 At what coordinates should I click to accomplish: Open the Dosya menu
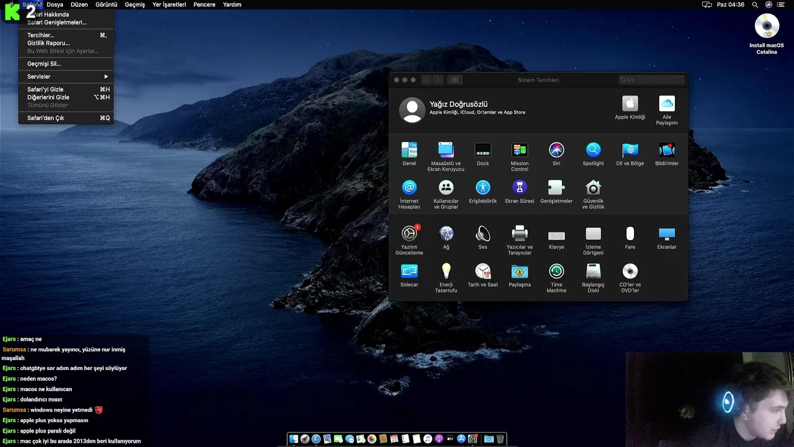55,4
